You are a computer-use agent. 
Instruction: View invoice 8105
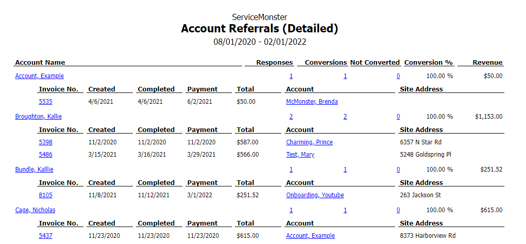click(x=45, y=195)
